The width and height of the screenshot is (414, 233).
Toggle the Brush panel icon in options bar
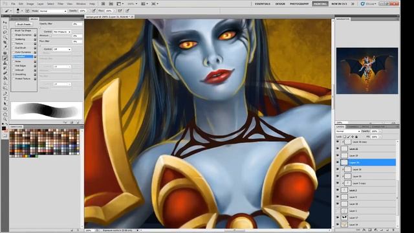click(x=27, y=11)
